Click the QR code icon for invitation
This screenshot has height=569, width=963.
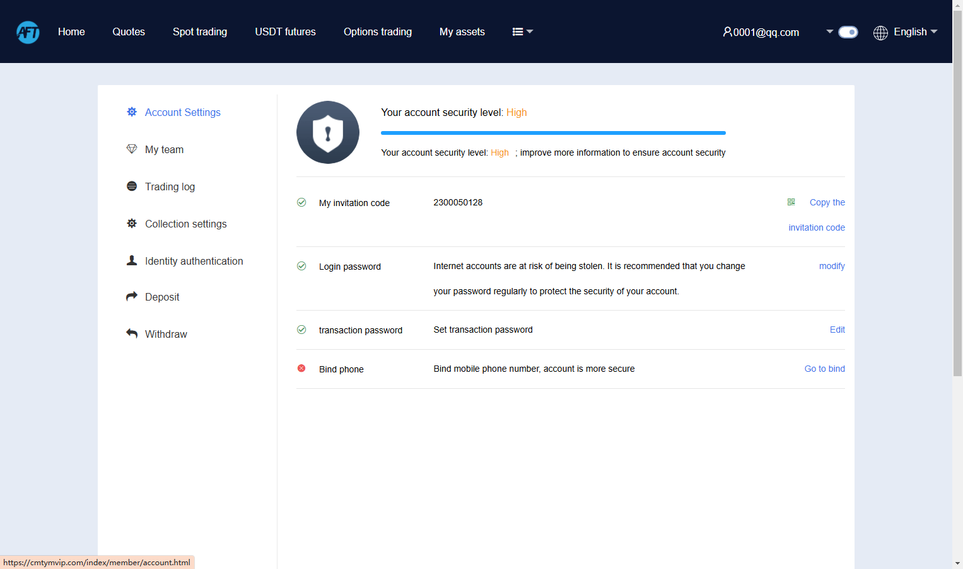(x=791, y=202)
